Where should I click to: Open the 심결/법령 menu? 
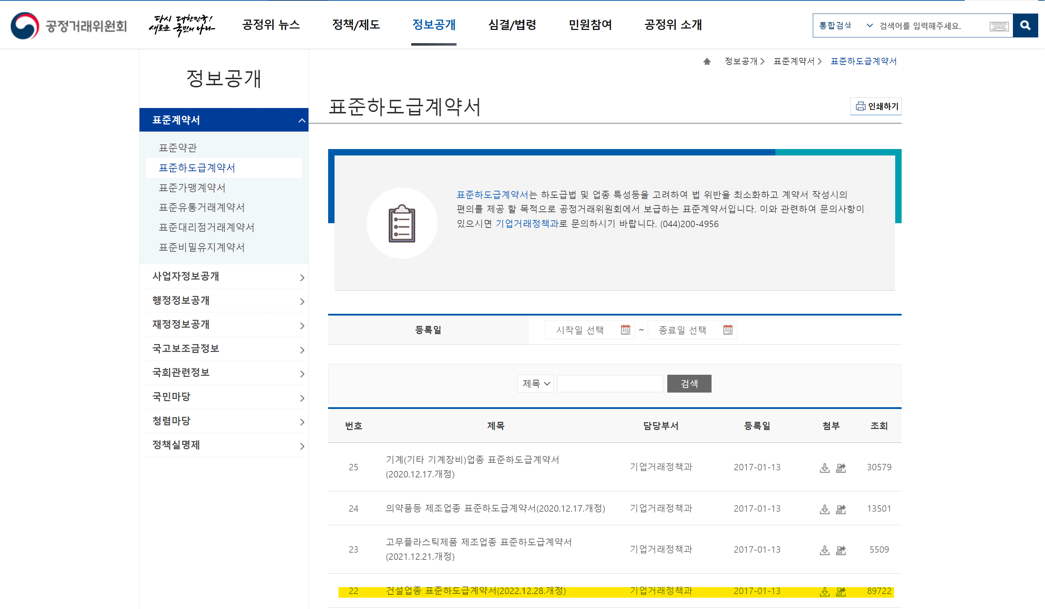[x=512, y=25]
